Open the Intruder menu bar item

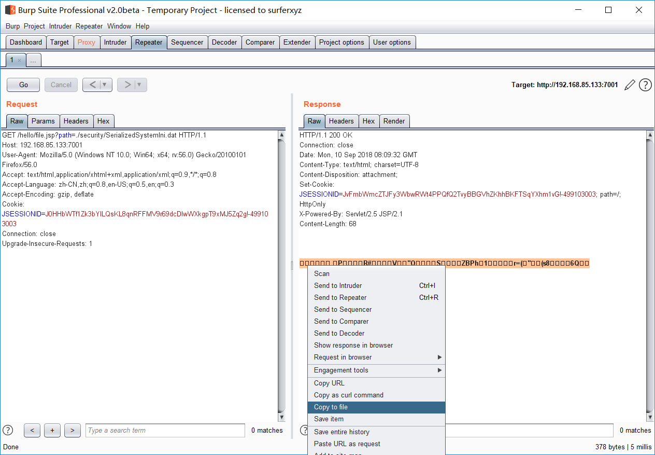point(61,26)
